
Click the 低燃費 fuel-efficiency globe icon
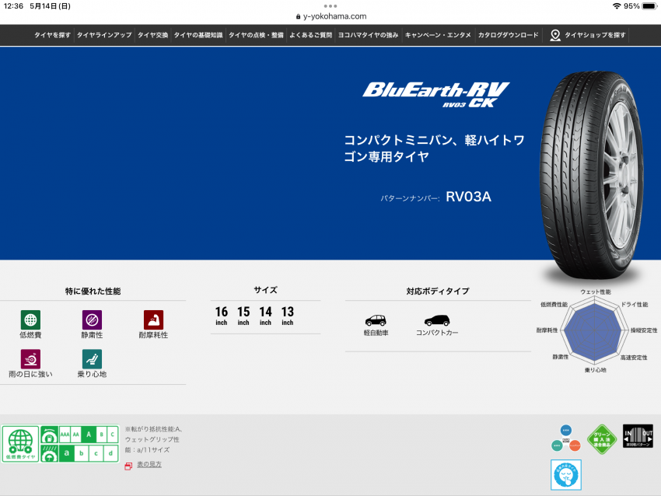(30, 320)
